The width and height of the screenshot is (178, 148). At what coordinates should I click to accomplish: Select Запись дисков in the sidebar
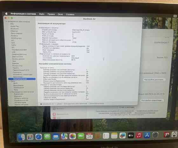click(x=18, y=59)
